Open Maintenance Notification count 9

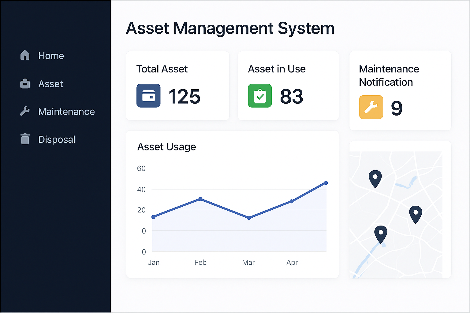(x=397, y=108)
